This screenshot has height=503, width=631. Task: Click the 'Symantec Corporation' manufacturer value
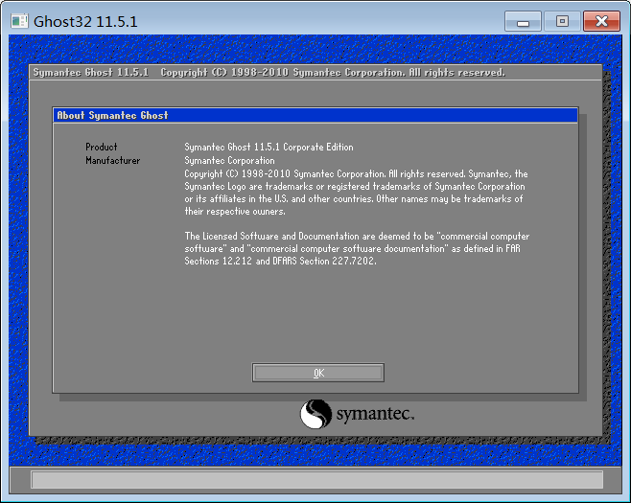[x=229, y=160]
